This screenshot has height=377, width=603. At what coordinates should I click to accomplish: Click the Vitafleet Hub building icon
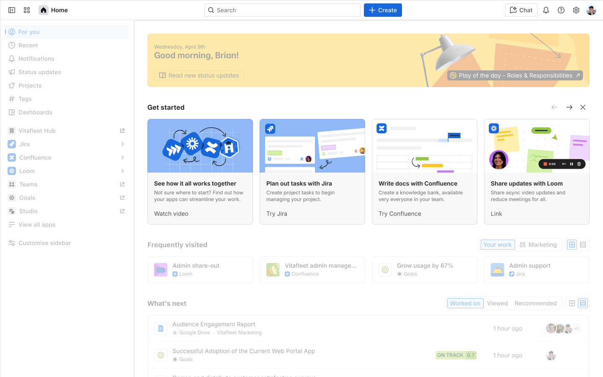(12, 131)
